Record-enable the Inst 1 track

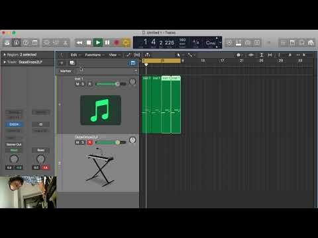pyautogui.click(x=89, y=84)
